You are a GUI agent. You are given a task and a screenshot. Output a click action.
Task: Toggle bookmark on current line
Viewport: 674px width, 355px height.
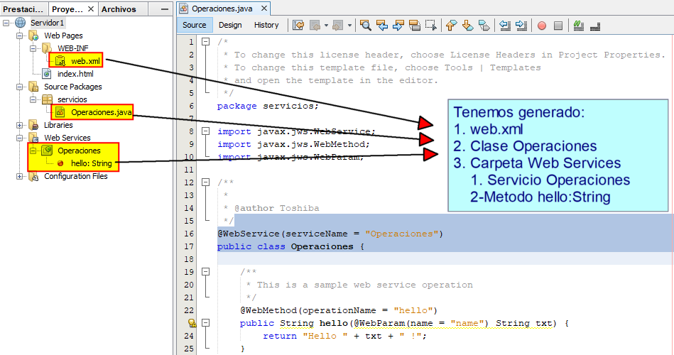(x=484, y=26)
